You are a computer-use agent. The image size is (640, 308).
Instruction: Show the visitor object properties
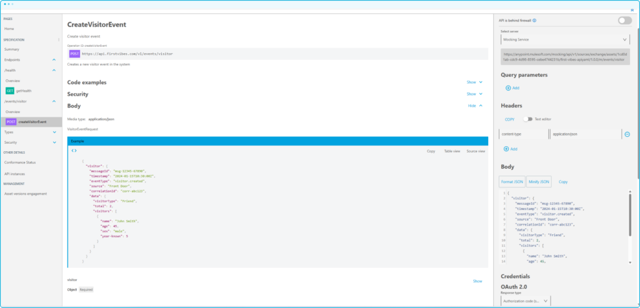pyautogui.click(x=477, y=281)
